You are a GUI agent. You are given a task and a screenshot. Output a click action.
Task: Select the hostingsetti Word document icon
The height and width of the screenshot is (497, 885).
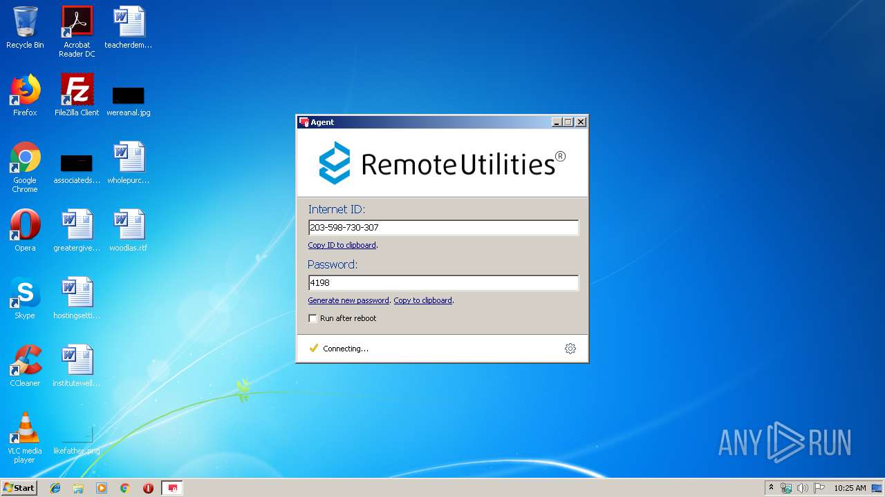click(77, 298)
